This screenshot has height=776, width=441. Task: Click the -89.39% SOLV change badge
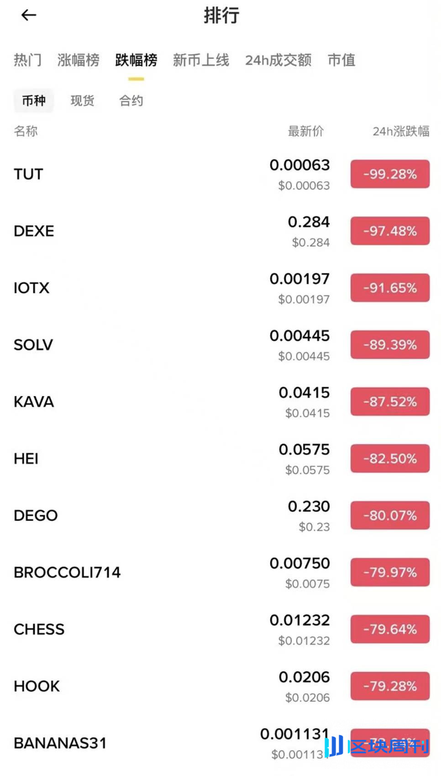390,345
